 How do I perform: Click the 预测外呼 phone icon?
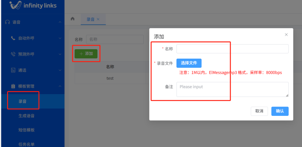tap(13, 54)
